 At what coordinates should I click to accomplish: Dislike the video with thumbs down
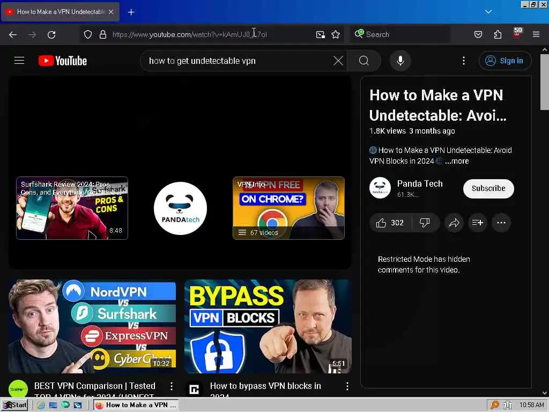pos(425,223)
